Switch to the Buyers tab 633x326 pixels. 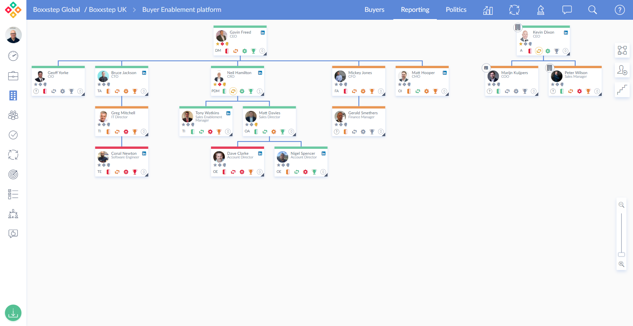[374, 10]
